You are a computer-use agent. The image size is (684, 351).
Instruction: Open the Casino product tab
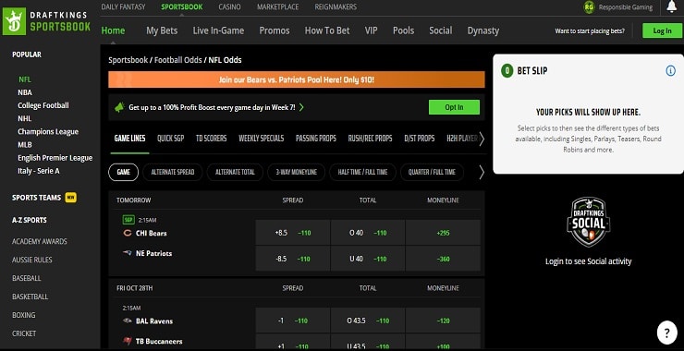pyautogui.click(x=229, y=7)
